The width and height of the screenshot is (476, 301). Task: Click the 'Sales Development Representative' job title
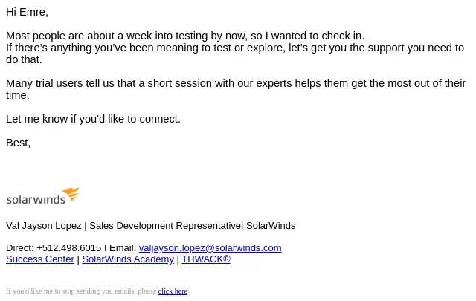[165, 226]
